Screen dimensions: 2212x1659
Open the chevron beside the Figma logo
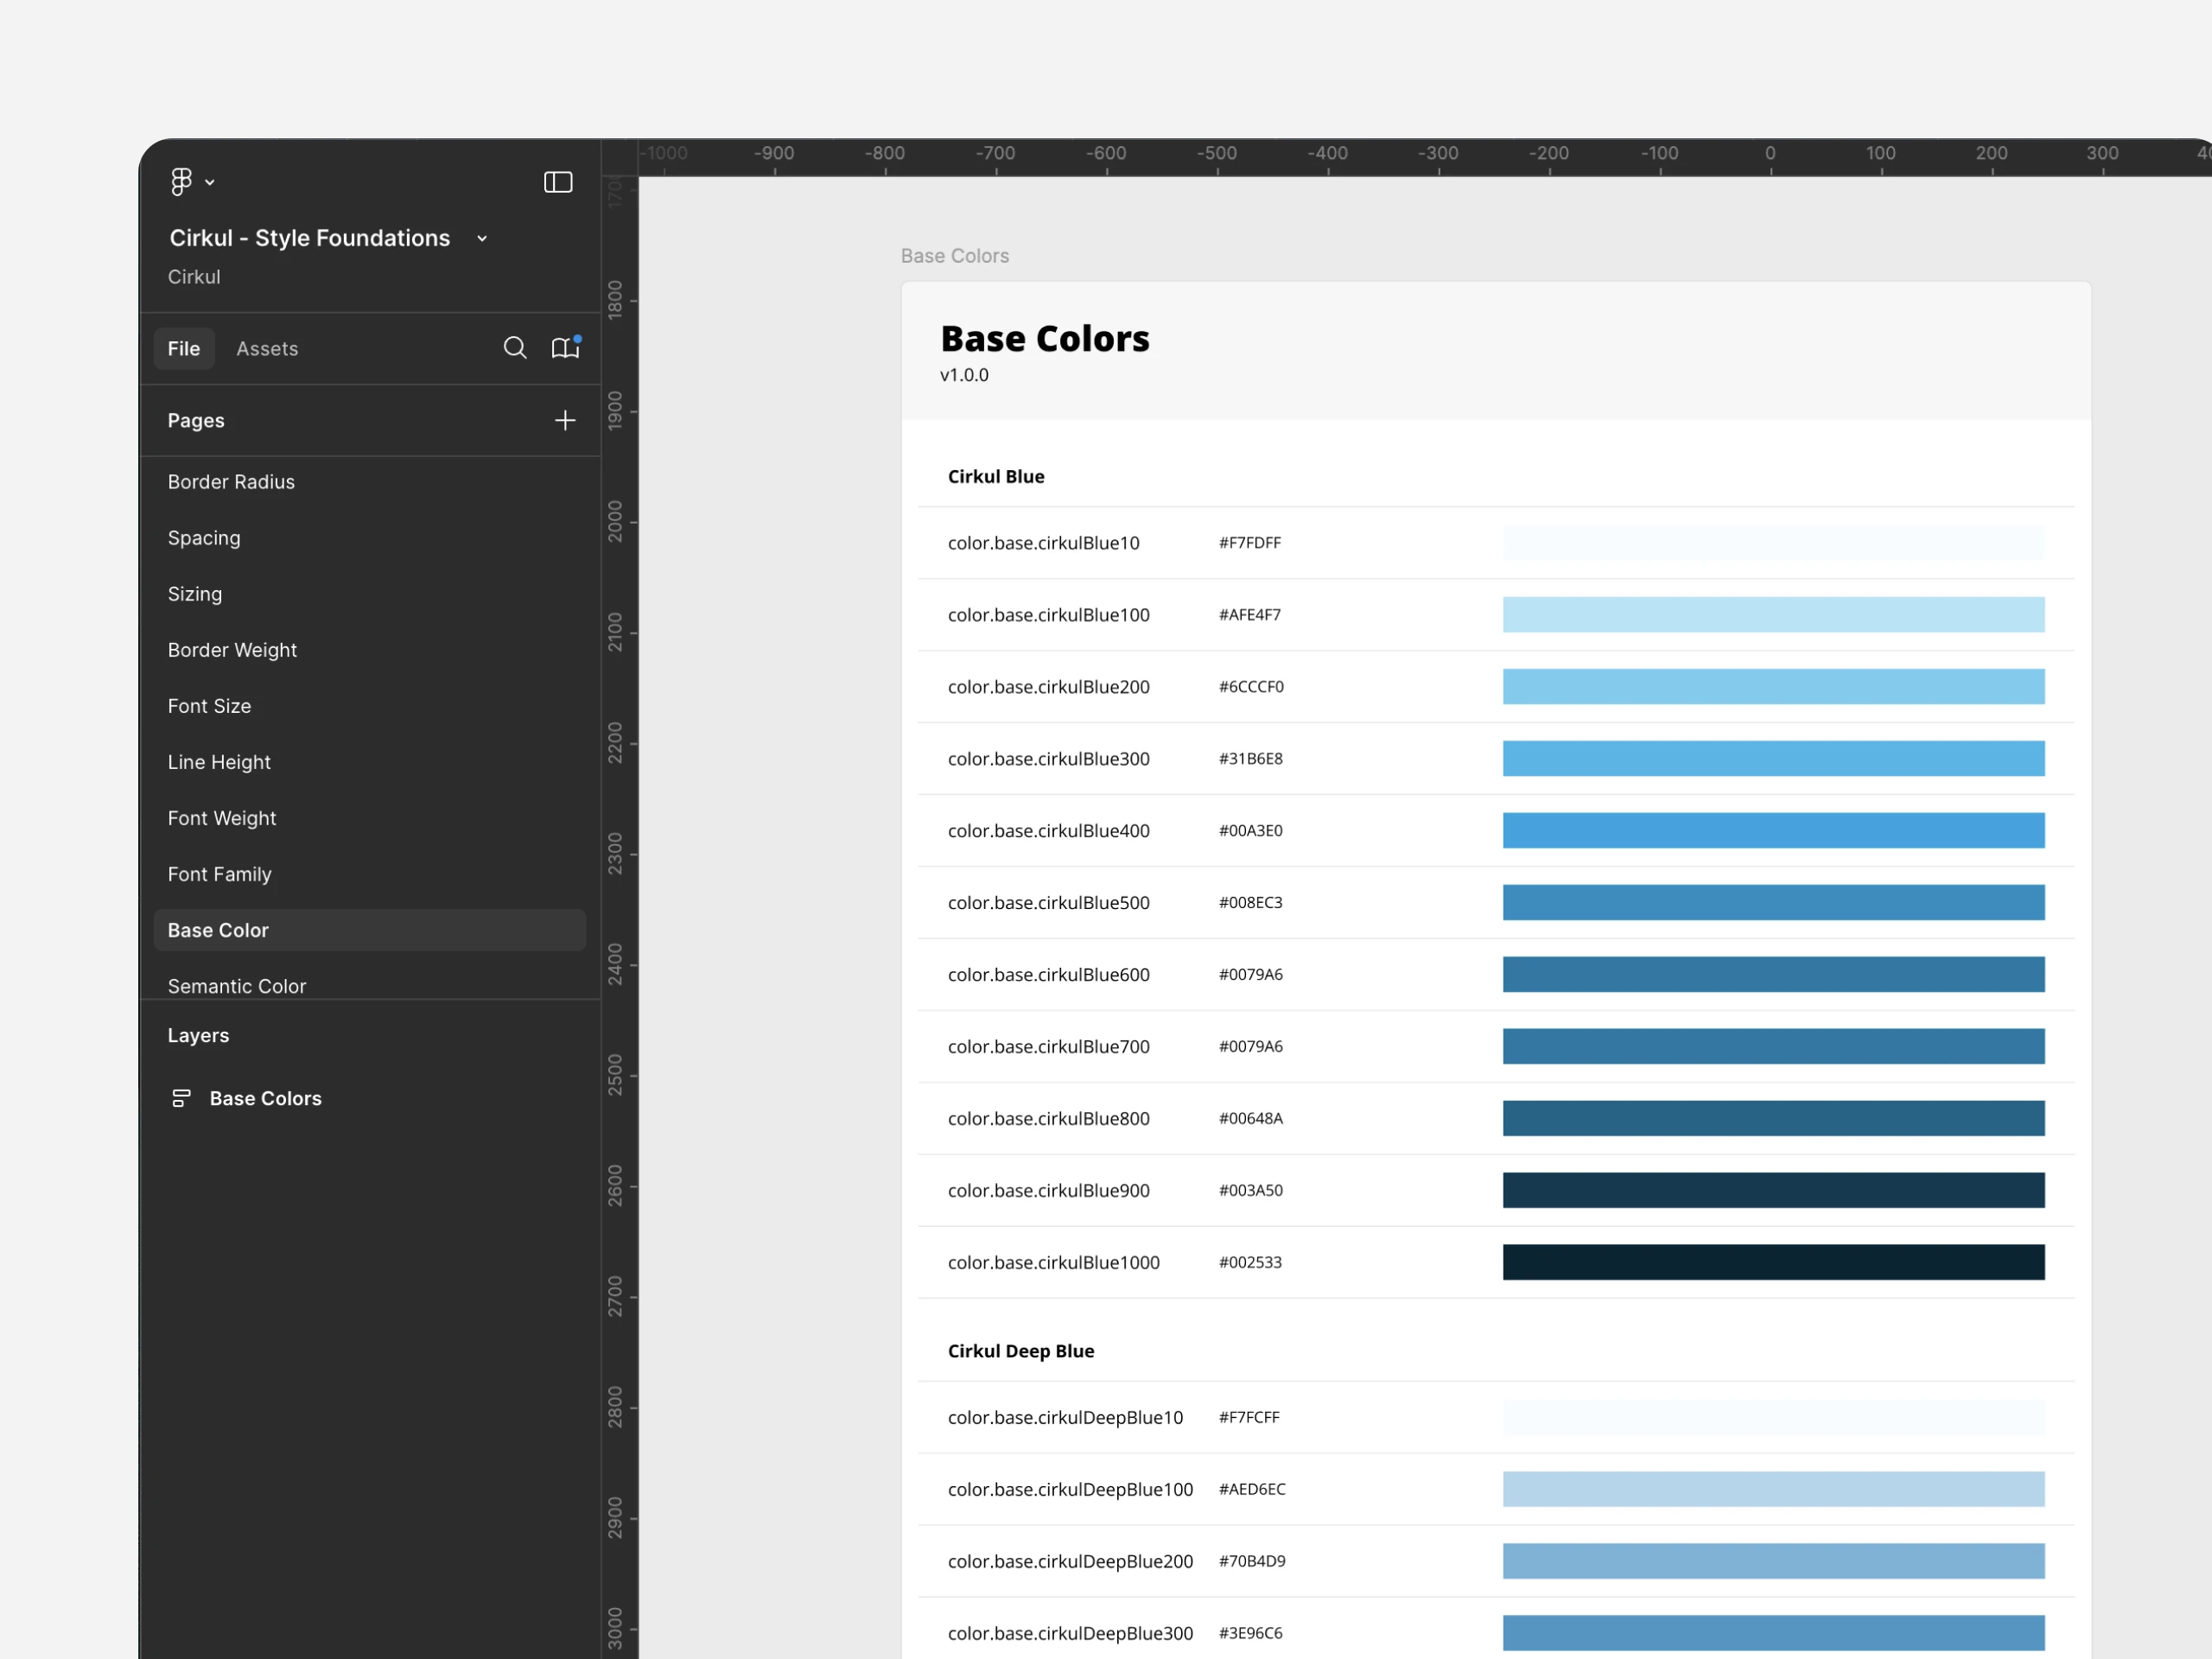tap(210, 183)
